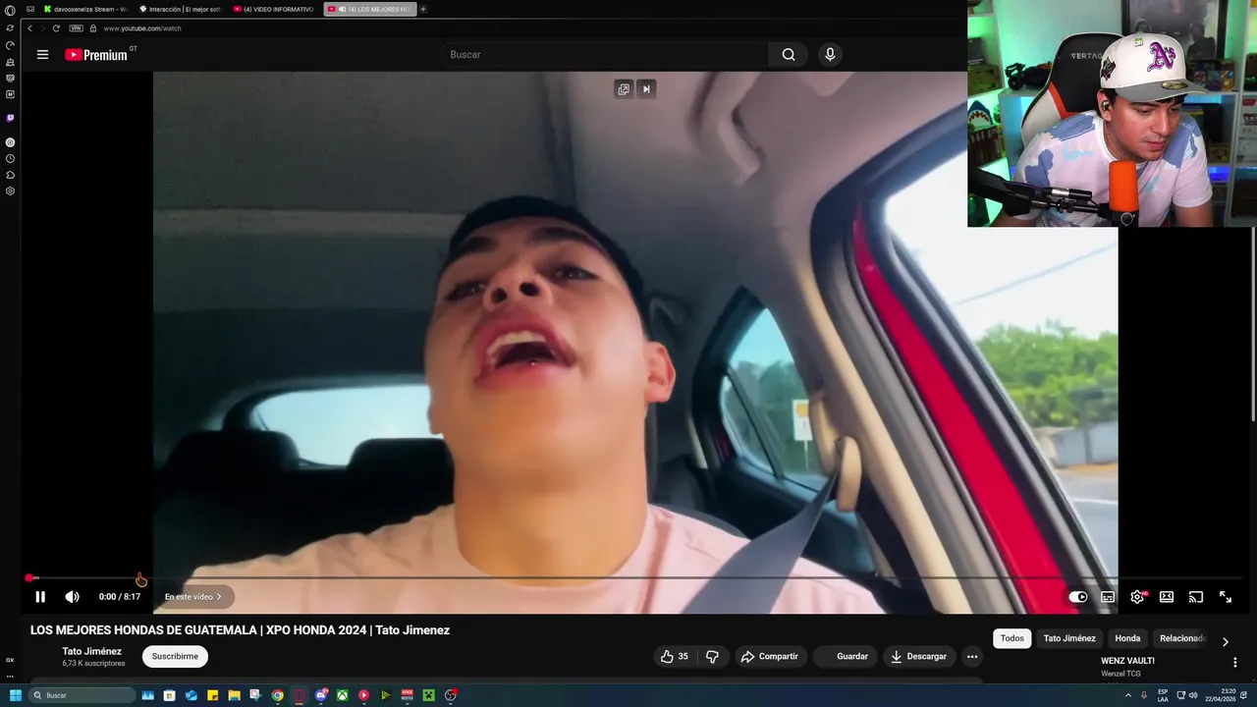Download the video via Descargar

(918, 656)
